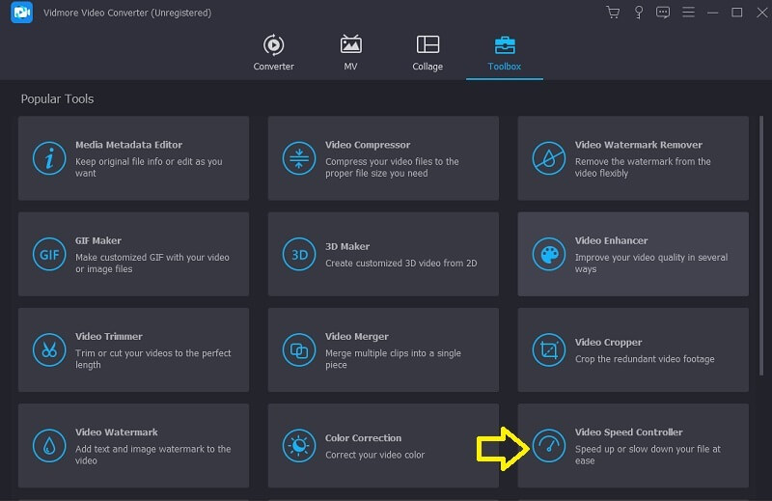772x501 pixels.
Task: Select the Video Watermark Remover droplet icon
Action: 549,157
